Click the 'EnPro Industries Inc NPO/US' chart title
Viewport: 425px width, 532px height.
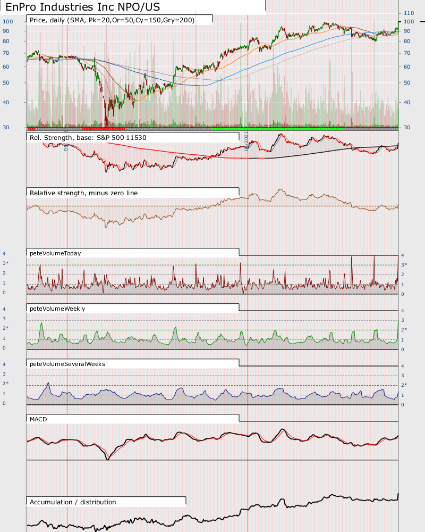[x=83, y=7]
